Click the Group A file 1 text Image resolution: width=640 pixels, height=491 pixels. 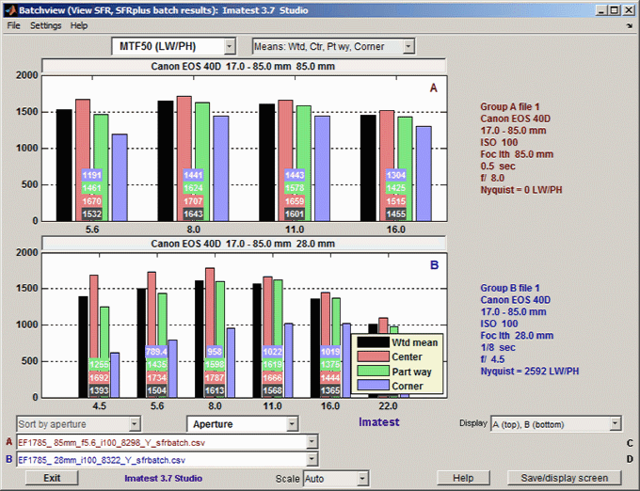pos(510,107)
